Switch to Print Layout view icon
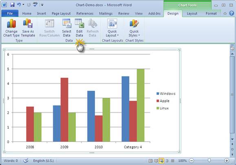 pyautogui.click(x=150, y=161)
